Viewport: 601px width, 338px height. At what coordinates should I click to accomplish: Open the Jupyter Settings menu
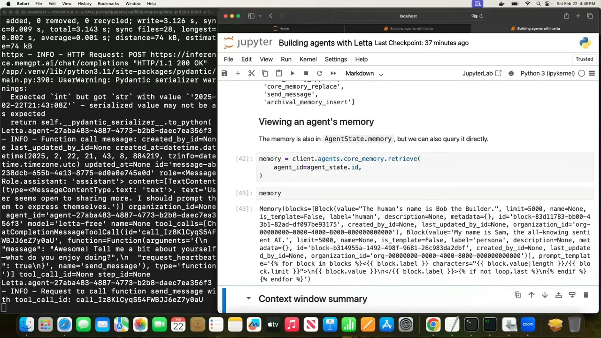point(336,59)
